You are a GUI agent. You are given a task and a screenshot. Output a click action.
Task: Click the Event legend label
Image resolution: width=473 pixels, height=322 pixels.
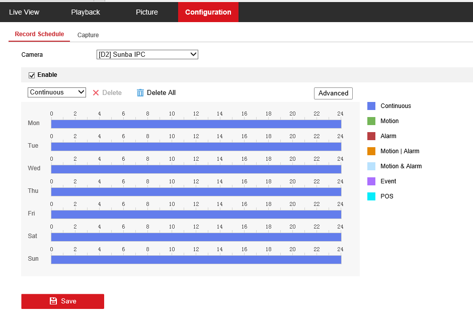[388, 181]
